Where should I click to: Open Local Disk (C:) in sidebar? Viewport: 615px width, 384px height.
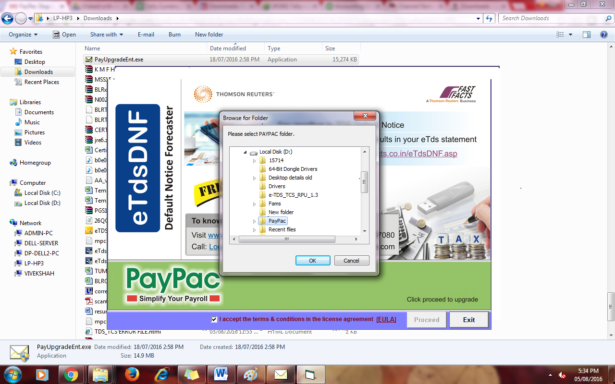tap(42, 193)
